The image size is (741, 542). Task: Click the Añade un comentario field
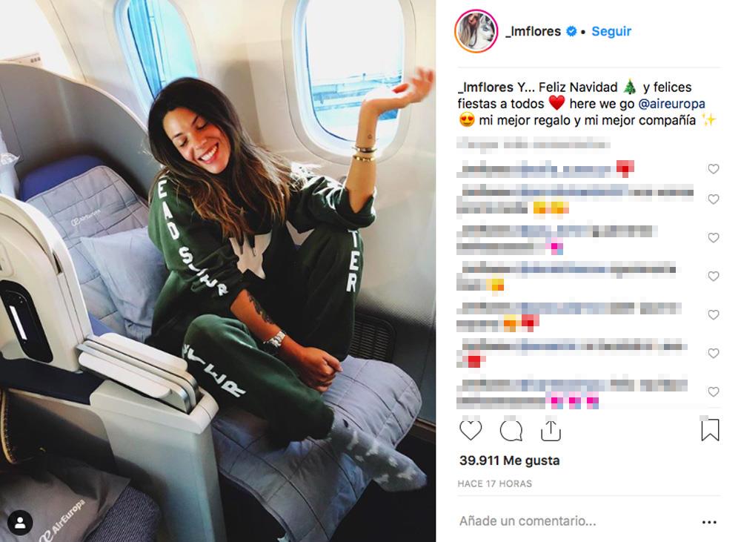pos(576,521)
